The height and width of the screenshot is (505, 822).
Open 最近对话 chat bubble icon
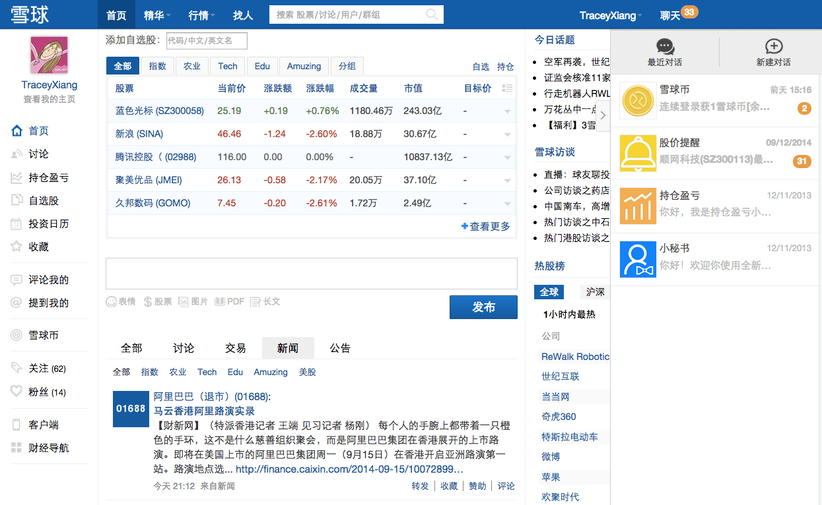click(665, 47)
